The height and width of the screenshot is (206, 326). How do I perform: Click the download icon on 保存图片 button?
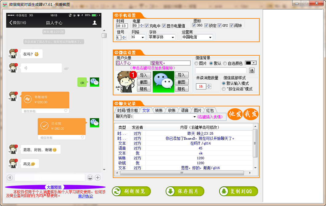[171, 191]
